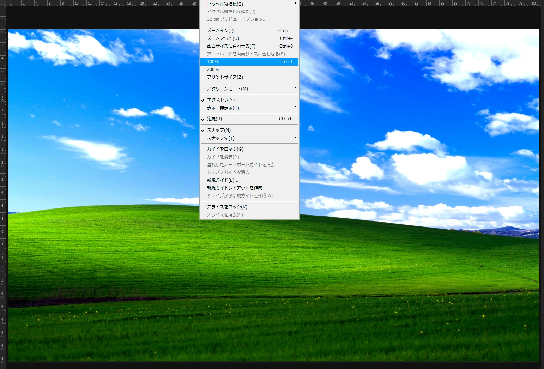
Task: Click the カンバスガイドを消去 entry
Action: point(249,173)
